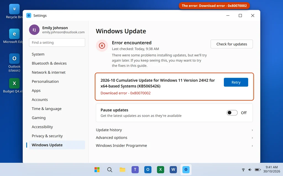Click 'Last checked: Today, 9:38 AM' text
The width and height of the screenshot is (283, 176).
(135, 49)
